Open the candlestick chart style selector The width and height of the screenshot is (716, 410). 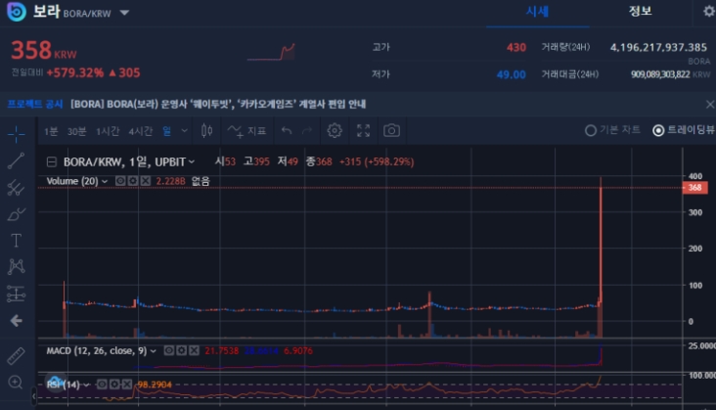point(206,131)
